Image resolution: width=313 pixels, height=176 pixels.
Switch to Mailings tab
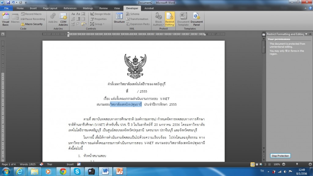(x=88, y=8)
